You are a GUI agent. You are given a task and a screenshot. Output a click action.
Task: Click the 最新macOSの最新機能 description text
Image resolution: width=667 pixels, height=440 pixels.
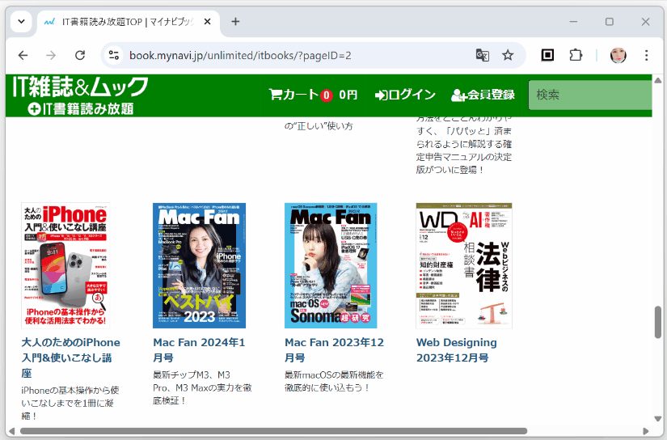334,381
